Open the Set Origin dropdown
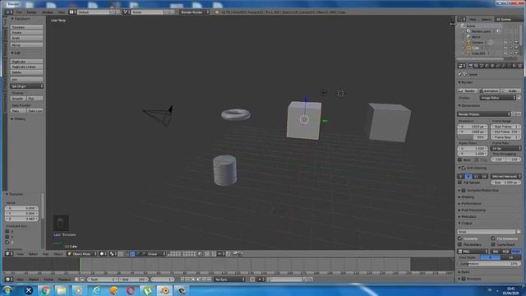 pos(26,86)
